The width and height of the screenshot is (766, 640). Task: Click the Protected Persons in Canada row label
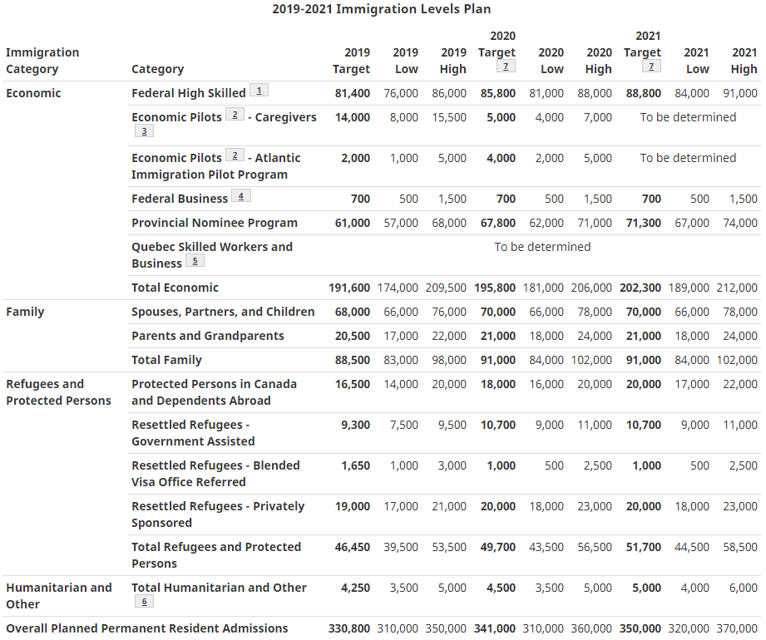[x=214, y=392]
